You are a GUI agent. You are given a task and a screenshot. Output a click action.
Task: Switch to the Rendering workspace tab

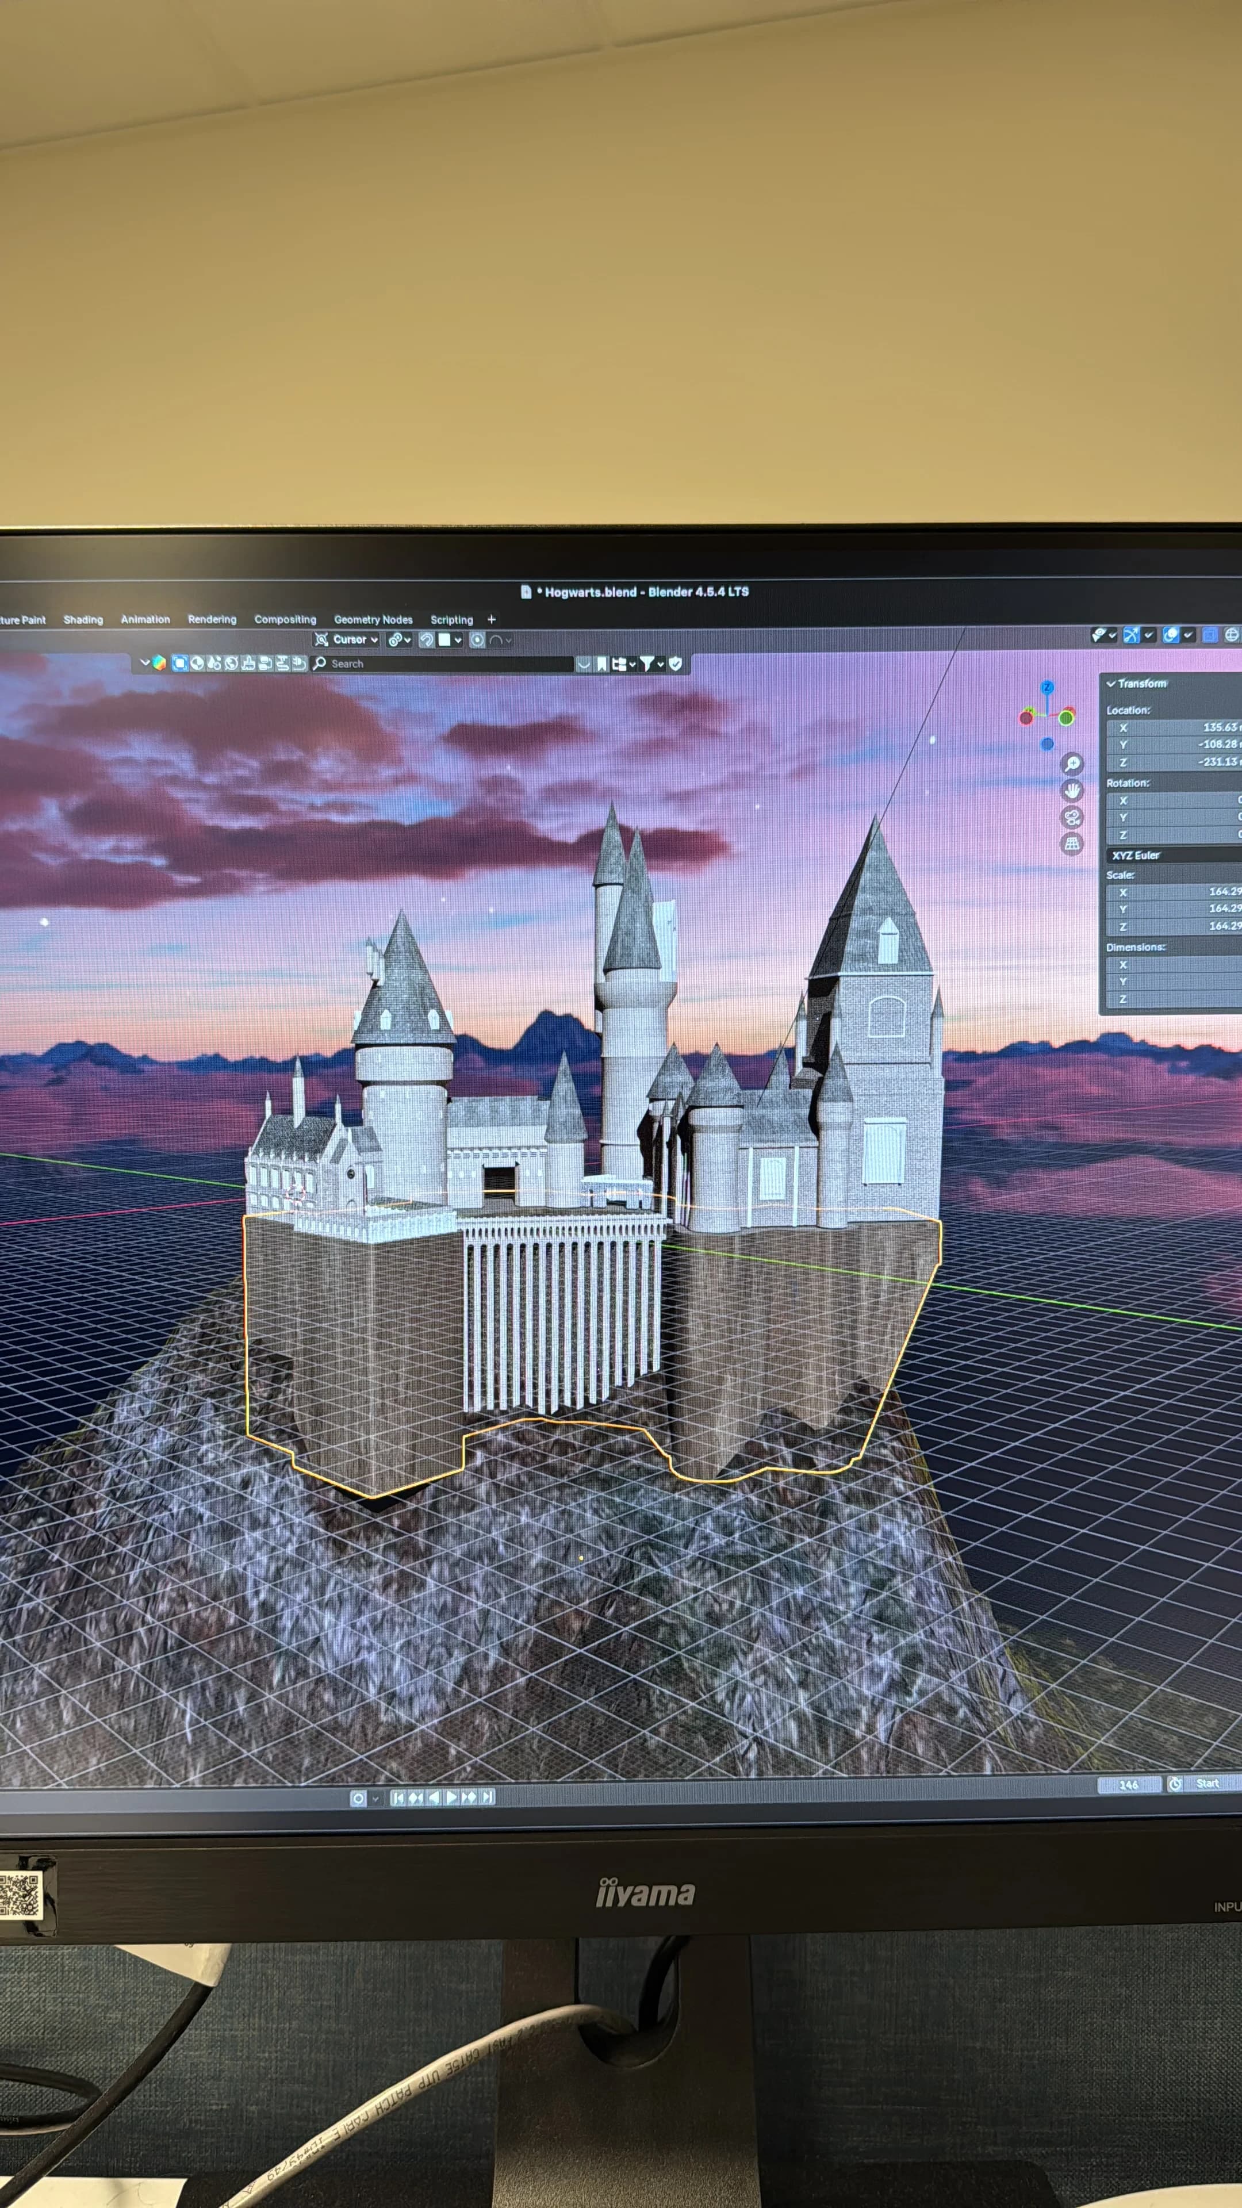point(212,619)
